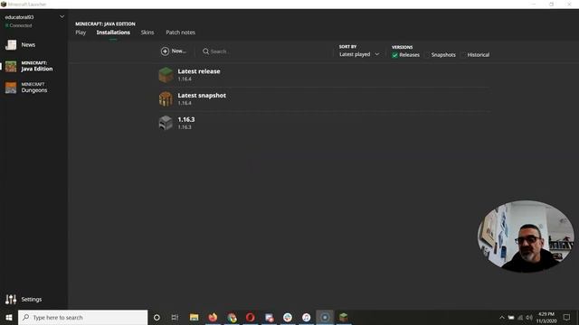The width and height of the screenshot is (579, 325).
Task: Launch Opera from the taskbar
Action: tap(250, 317)
